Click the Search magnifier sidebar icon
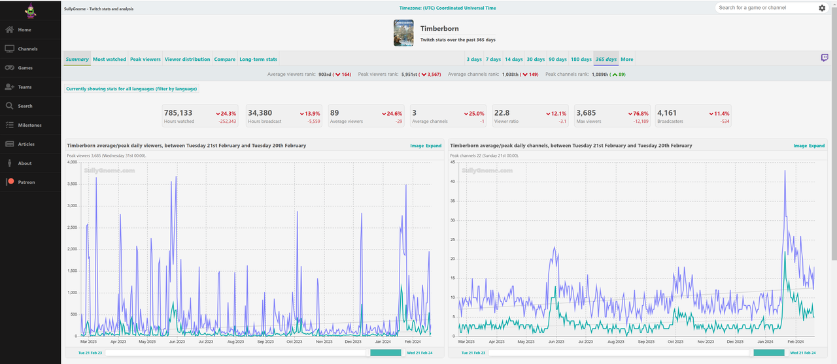This screenshot has height=364, width=837. pyautogui.click(x=10, y=106)
